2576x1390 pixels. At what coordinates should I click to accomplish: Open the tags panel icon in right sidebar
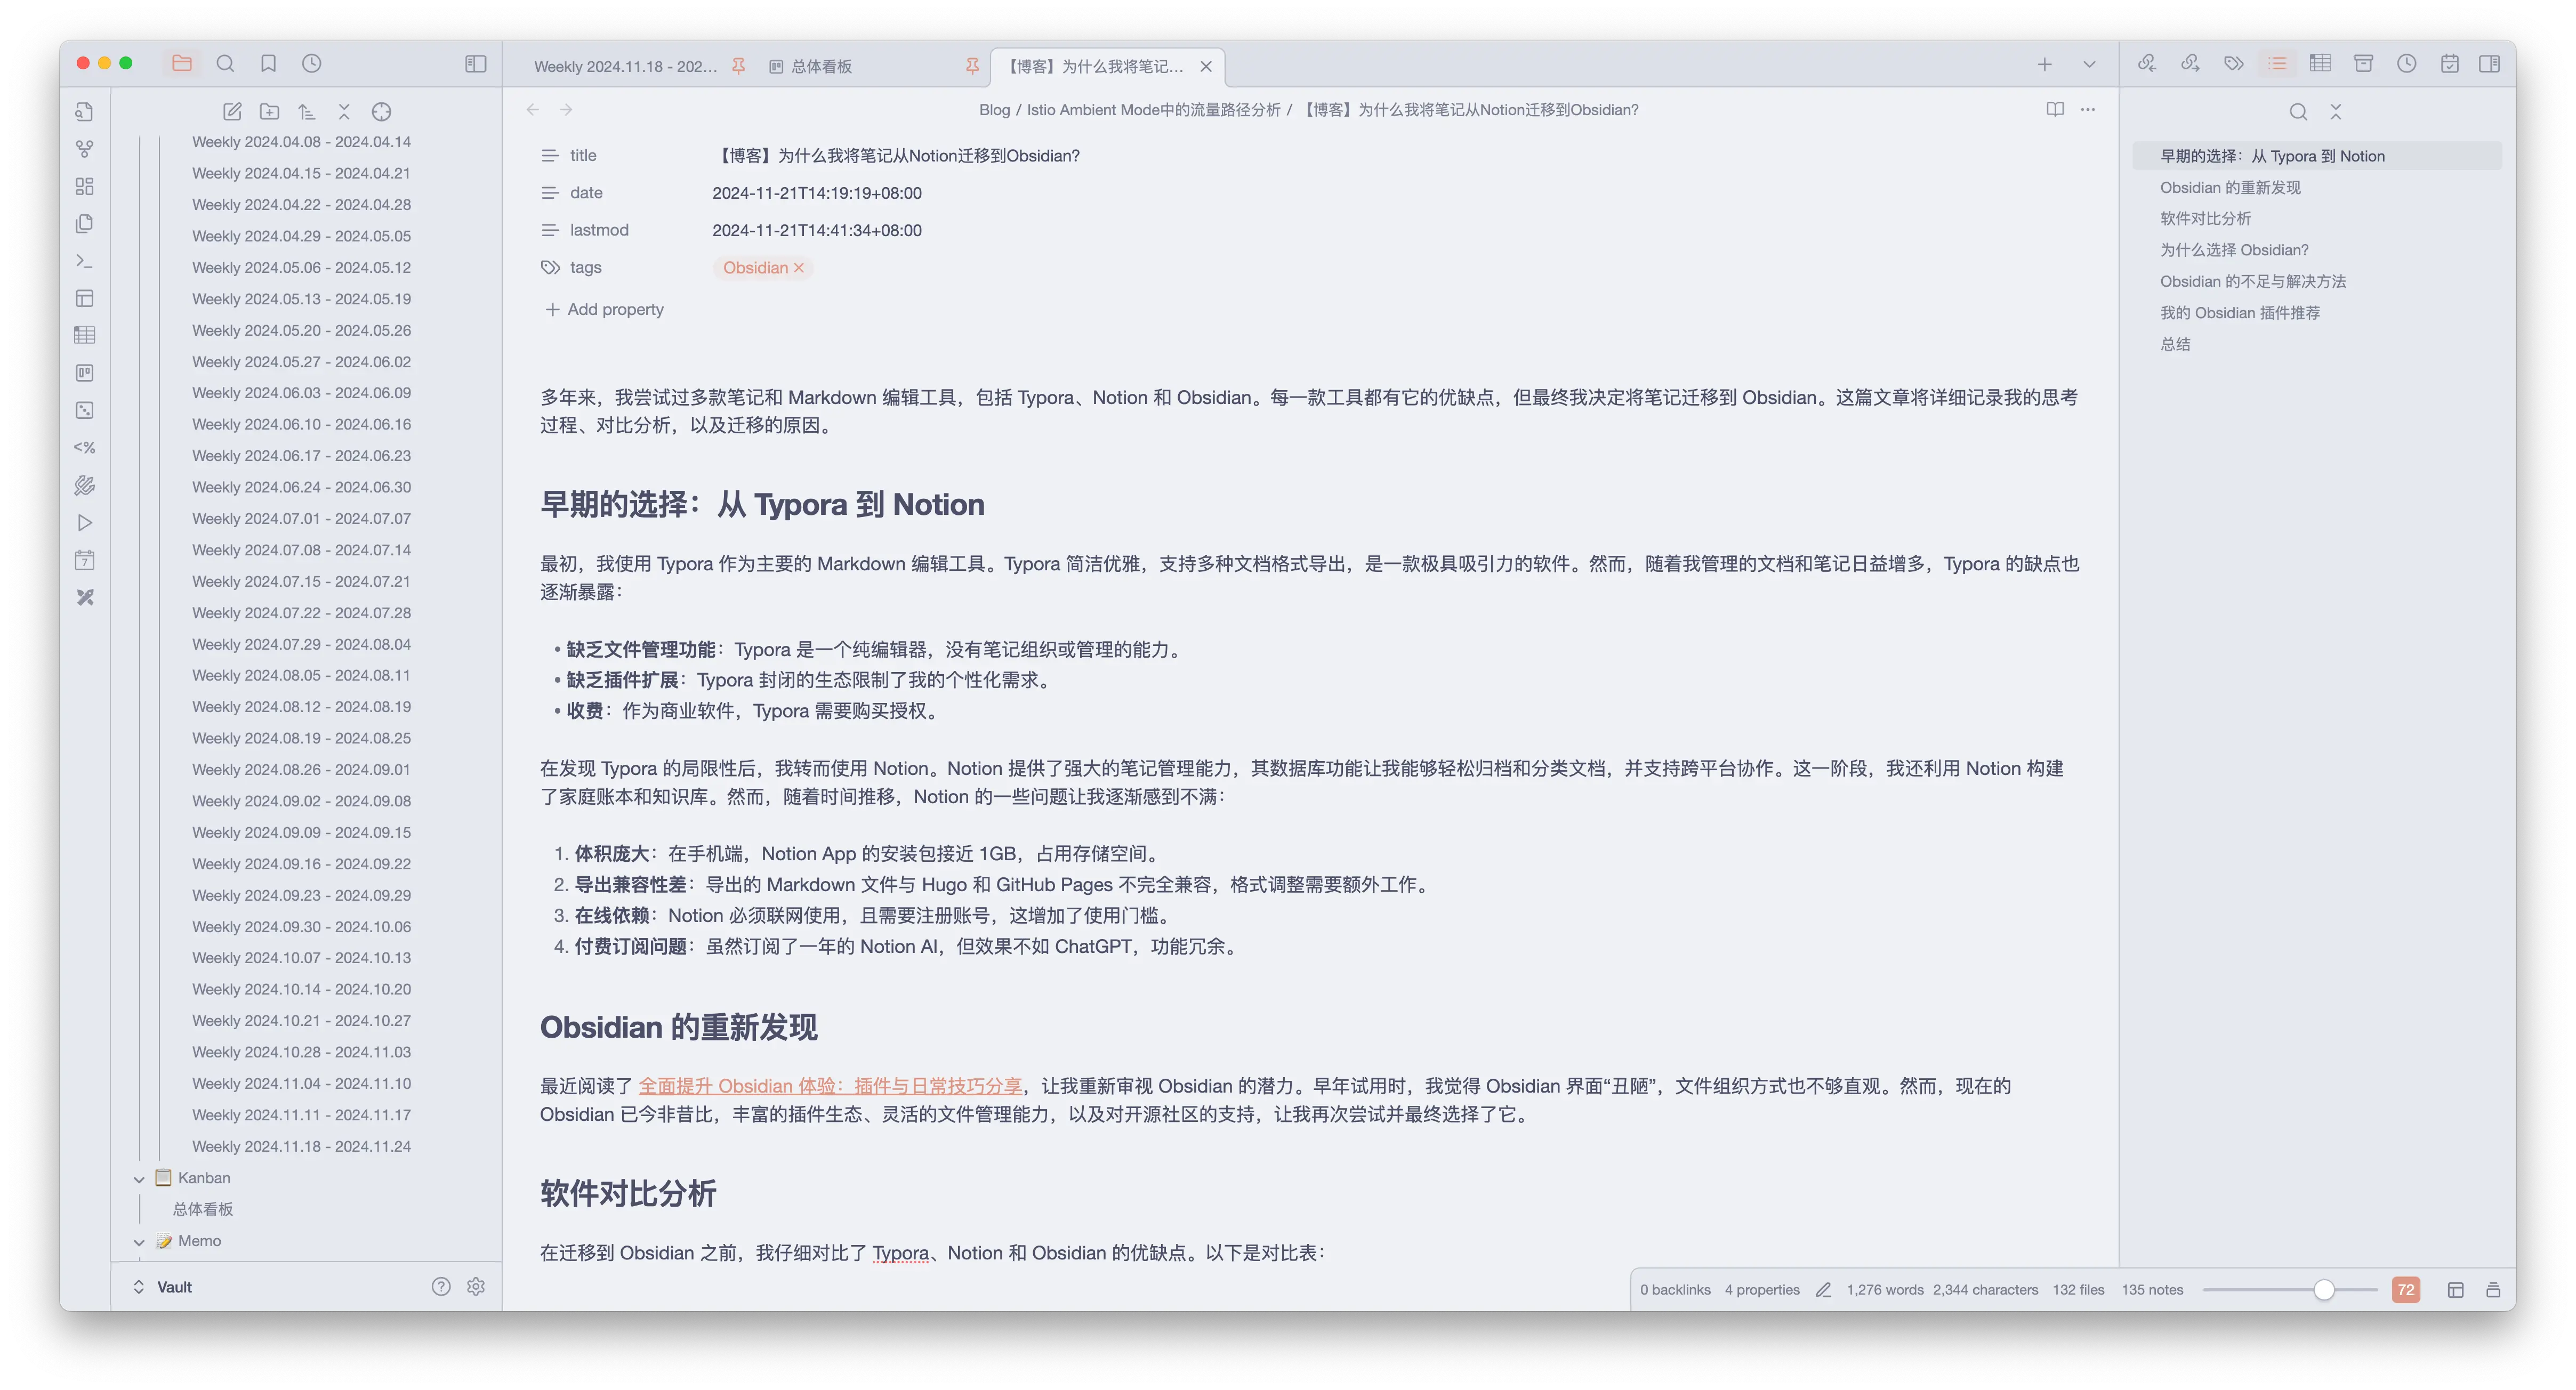click(x=2233, y=64)
